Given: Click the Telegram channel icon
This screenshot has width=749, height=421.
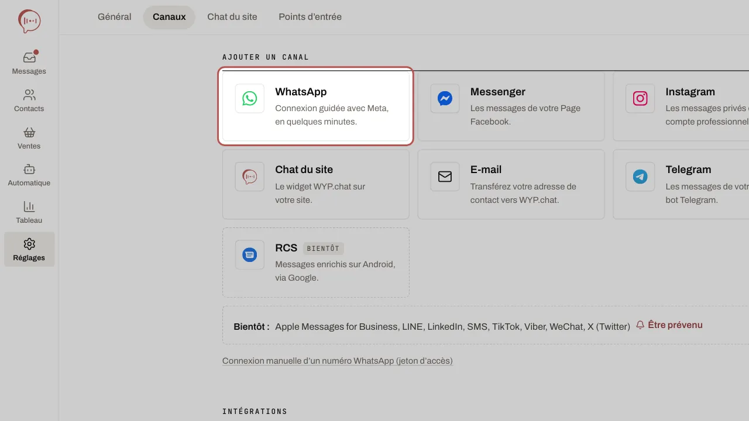Looking at the screenshot, I should coord(640,177).
